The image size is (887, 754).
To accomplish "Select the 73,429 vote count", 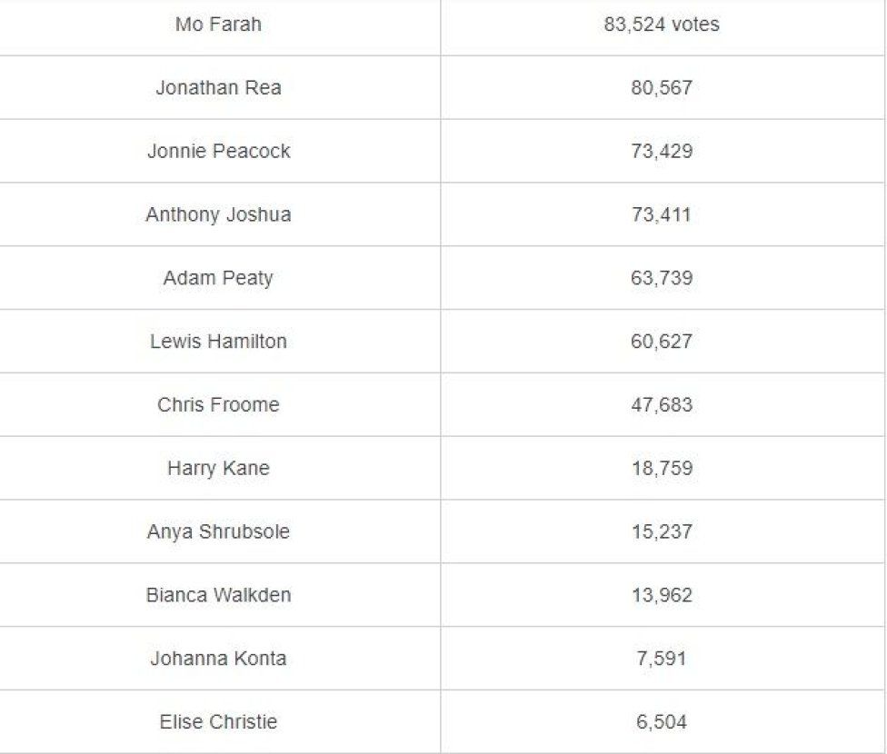I will coord(662,151).
